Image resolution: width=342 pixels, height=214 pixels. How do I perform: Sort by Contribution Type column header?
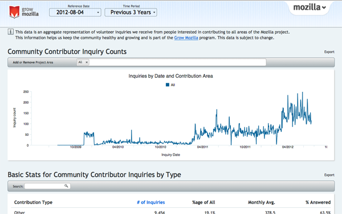point(33,202)
